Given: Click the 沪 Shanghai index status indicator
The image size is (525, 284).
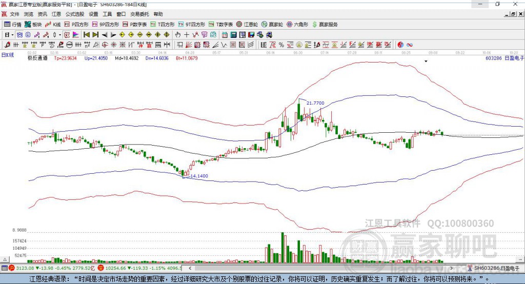Looking at the screenshot, I should point(12,268).
